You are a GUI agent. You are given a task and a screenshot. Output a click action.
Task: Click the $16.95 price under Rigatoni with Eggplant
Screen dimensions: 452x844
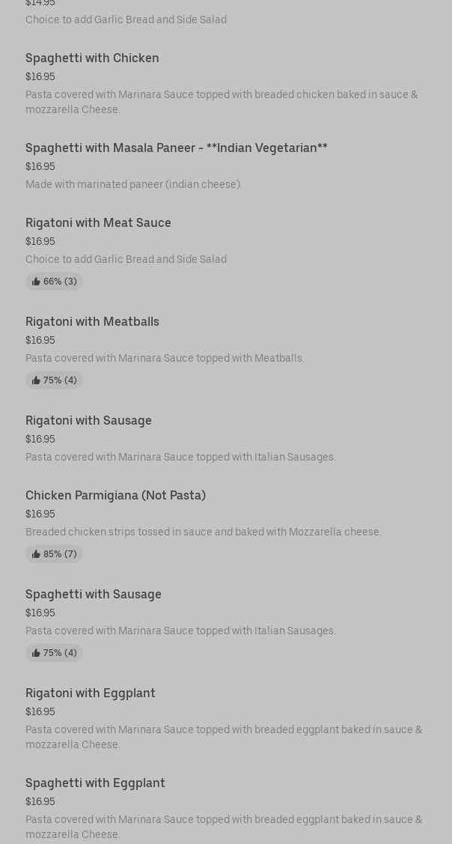pos(40,711)
